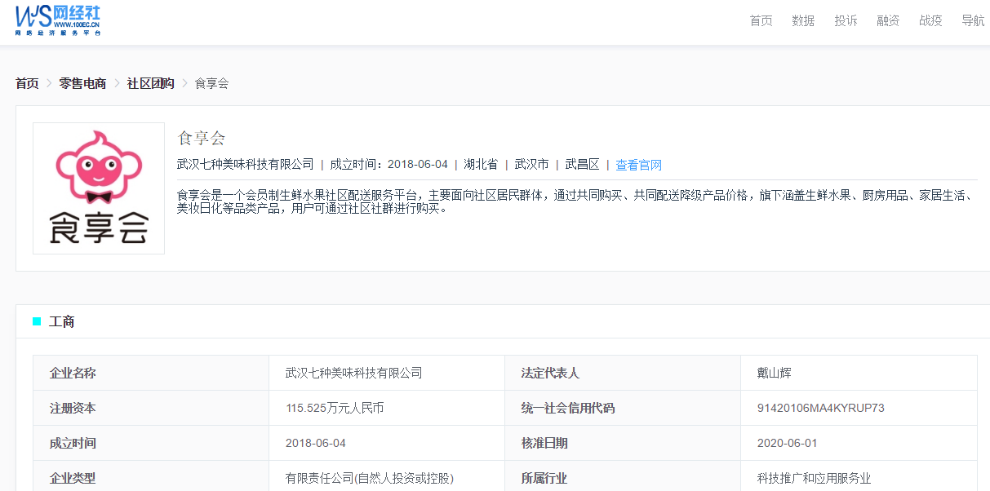Select 食享会 breadcrumb entry
The image size is (990, 491).
pyautogui.click(x=211, y=83)
